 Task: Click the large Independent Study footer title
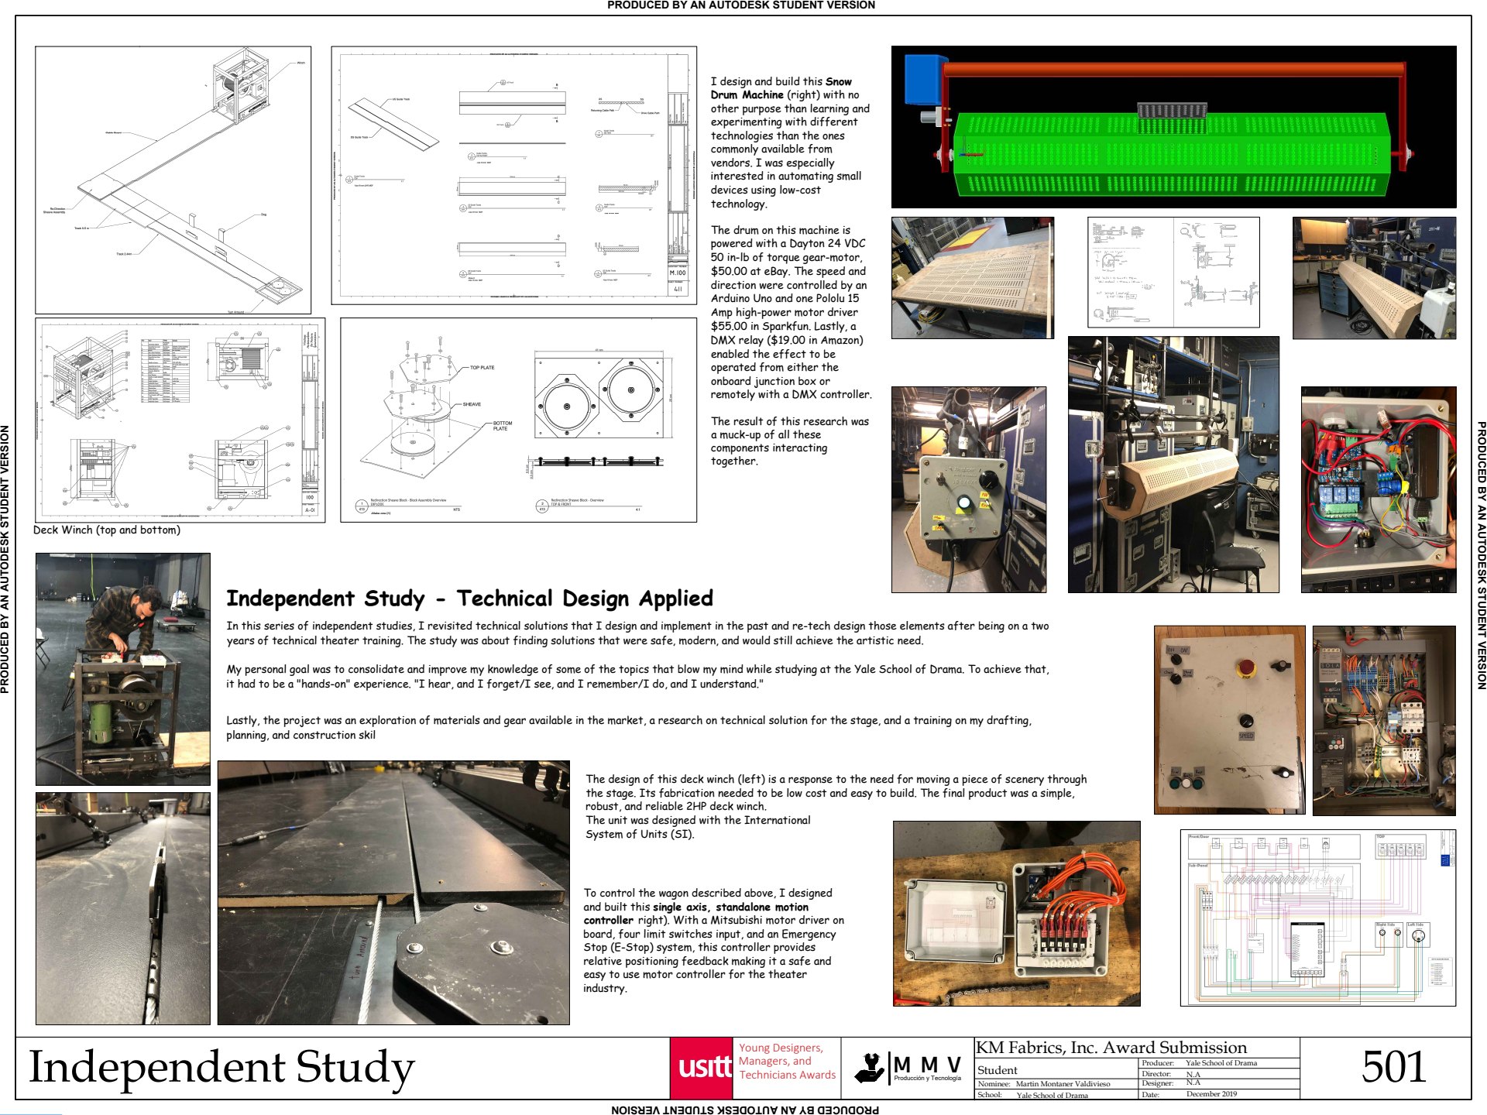[x=222, y=1067]
